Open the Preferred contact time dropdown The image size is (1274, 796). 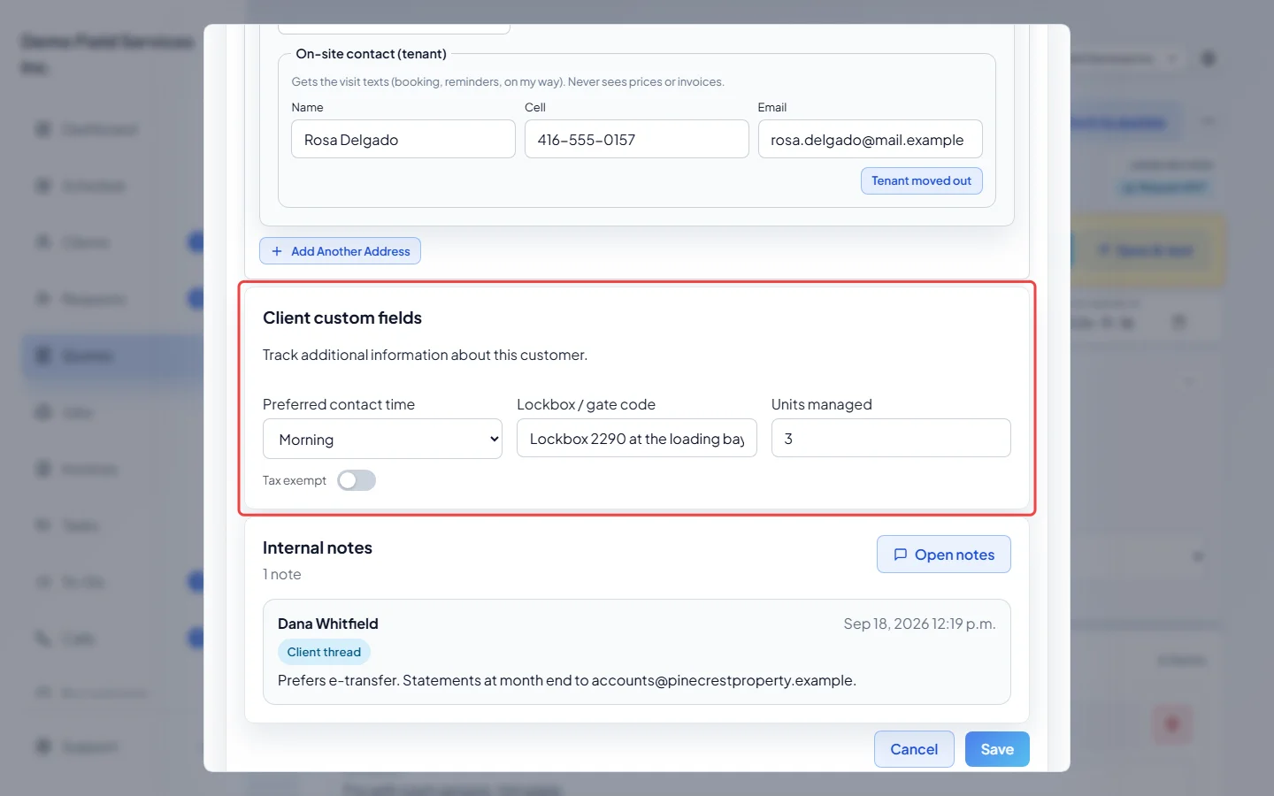pyautogui.click(x=382, y=439)
